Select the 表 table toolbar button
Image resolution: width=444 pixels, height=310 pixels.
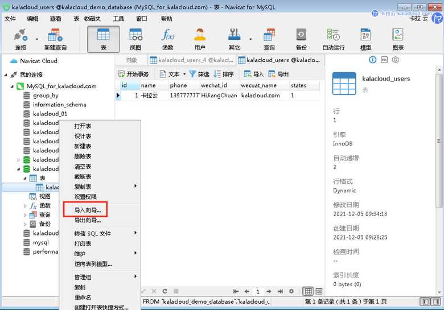click(104, 39)
